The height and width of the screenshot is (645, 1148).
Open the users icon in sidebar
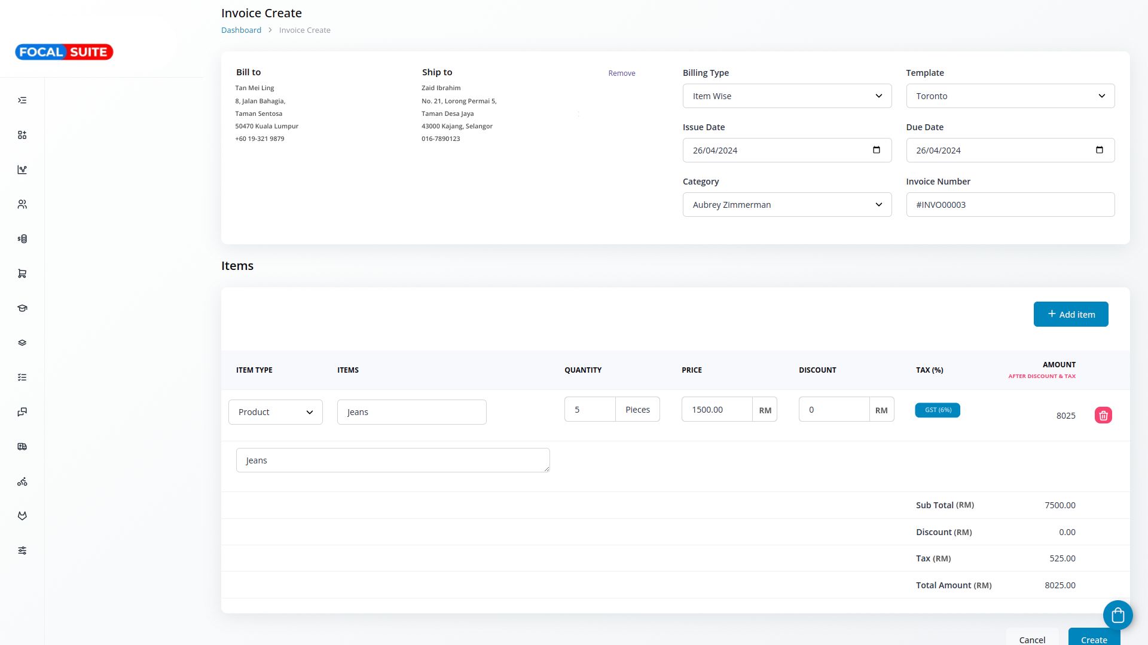pos(22,204)
